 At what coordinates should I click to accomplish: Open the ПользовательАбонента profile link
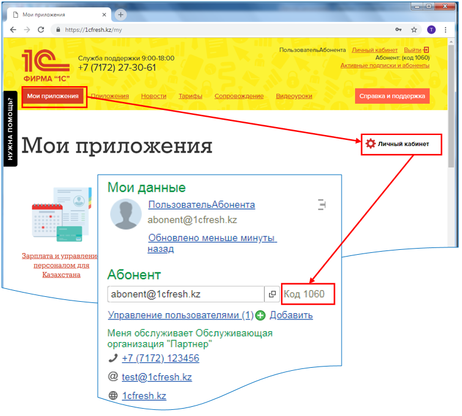202,205
